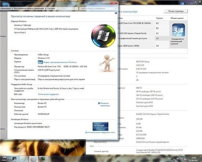Click the shield icon next to Изменить параметры

(99, 103)
